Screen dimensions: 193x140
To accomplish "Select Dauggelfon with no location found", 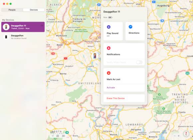I will pos(23,37).
